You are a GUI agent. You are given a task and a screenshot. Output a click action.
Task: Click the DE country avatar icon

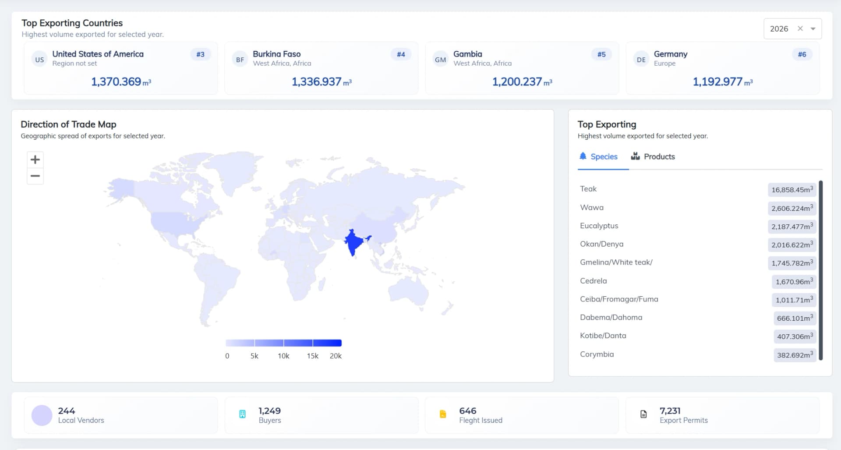641,60
